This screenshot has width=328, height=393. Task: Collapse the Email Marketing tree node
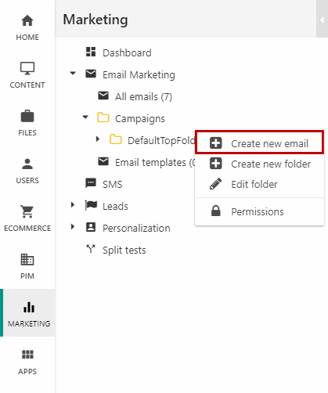tap(73, 74)
